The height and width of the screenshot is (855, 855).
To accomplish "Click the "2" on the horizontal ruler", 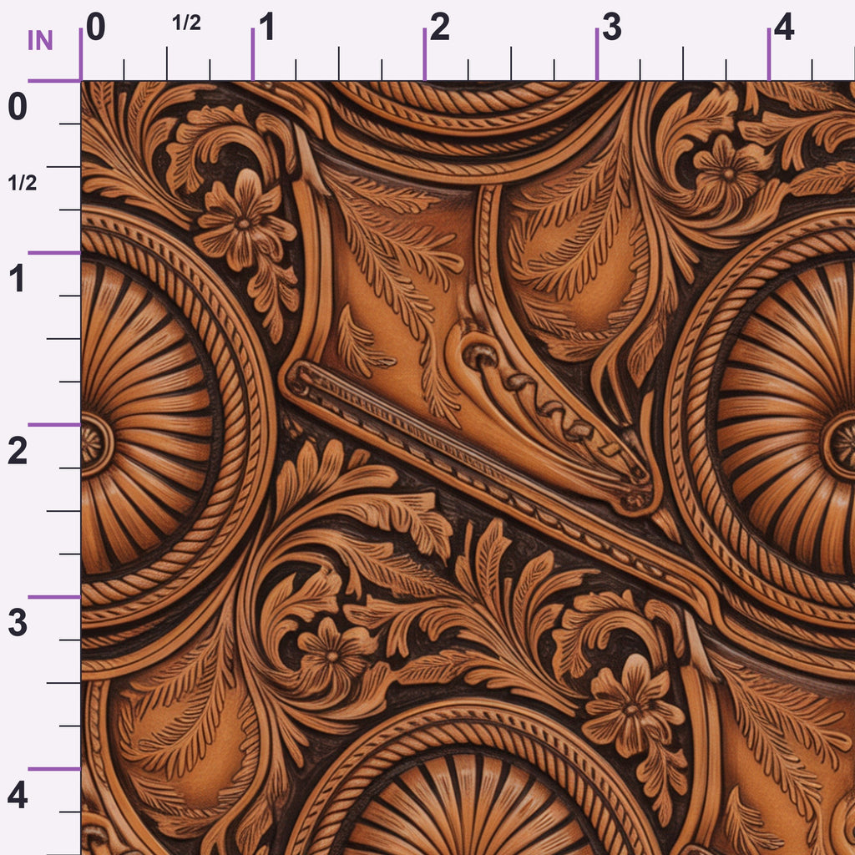I will click(x=439, y=27).
